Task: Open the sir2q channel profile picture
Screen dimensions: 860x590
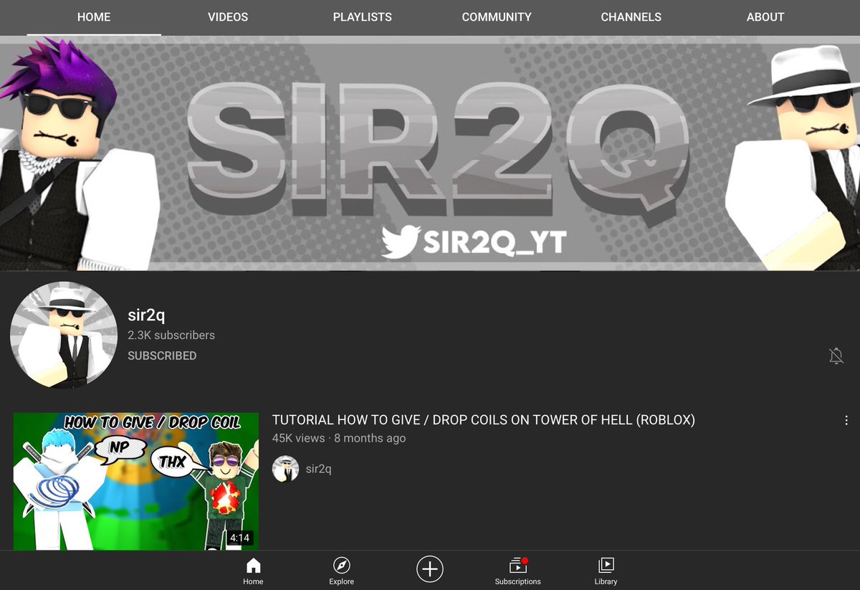Action: 63,335
